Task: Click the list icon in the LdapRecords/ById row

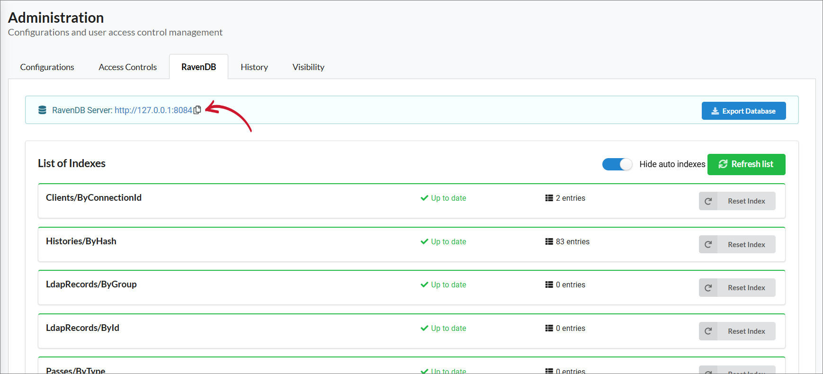Action: pyautogui.click(x=549, y=328)
